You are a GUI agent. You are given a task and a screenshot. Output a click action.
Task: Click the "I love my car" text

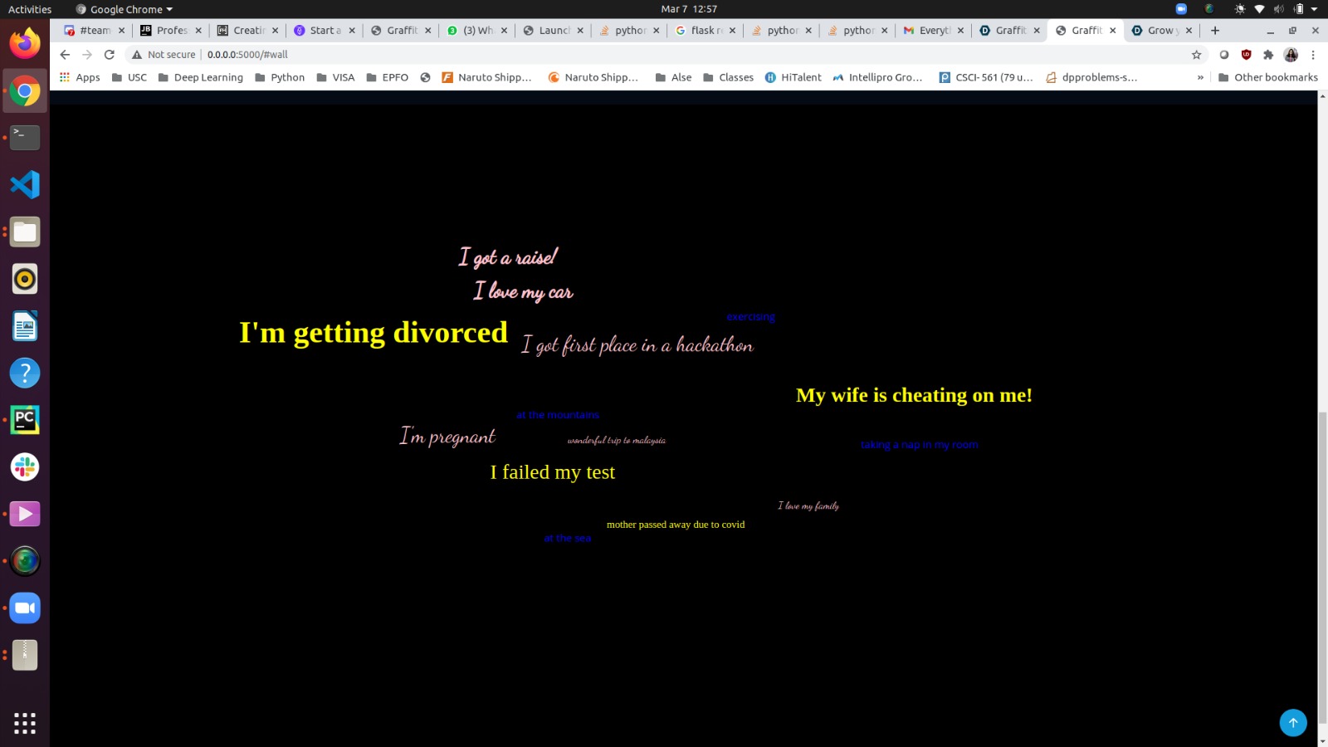point(523,291)
